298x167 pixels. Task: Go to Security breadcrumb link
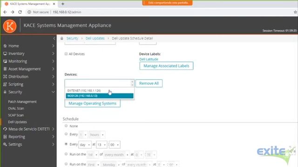click(x=72, y=38)
